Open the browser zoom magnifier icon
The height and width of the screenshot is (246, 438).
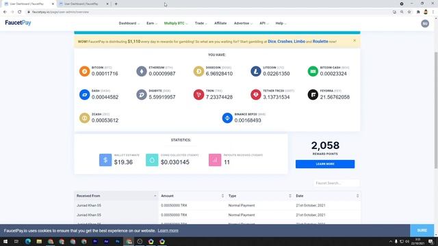coord(402,12)
